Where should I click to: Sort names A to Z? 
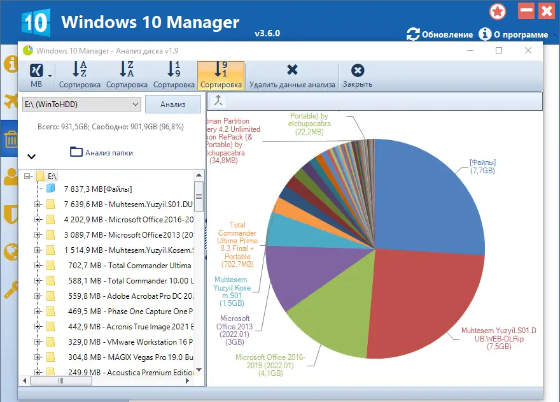(x=80, y=75)
